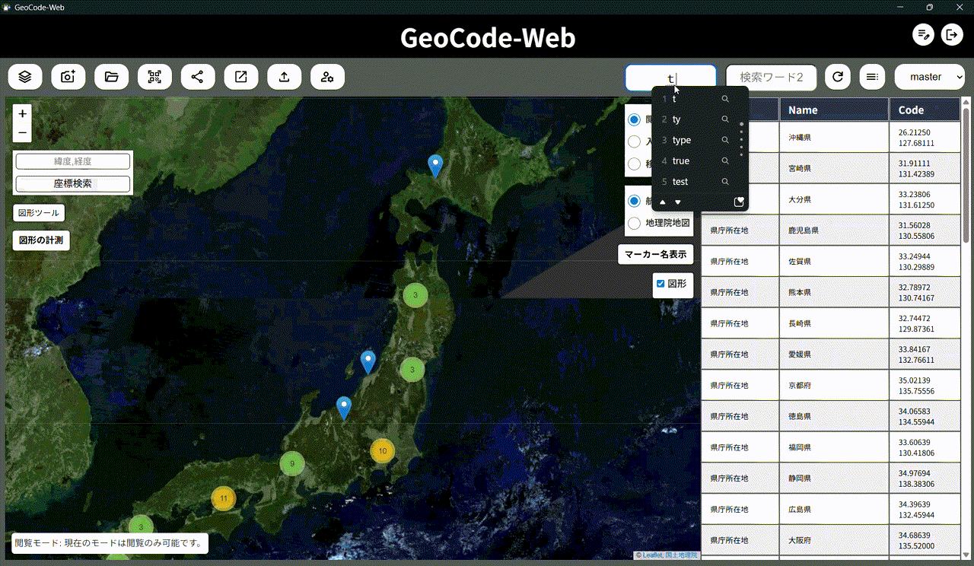Click the 座標検索 button
Screen dimensions: 974x566
click(73, 183)
